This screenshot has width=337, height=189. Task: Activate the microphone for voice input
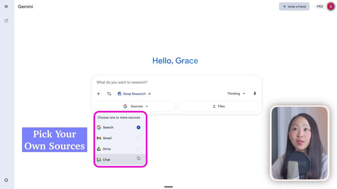pyautogui.click(x=255, y=93)
